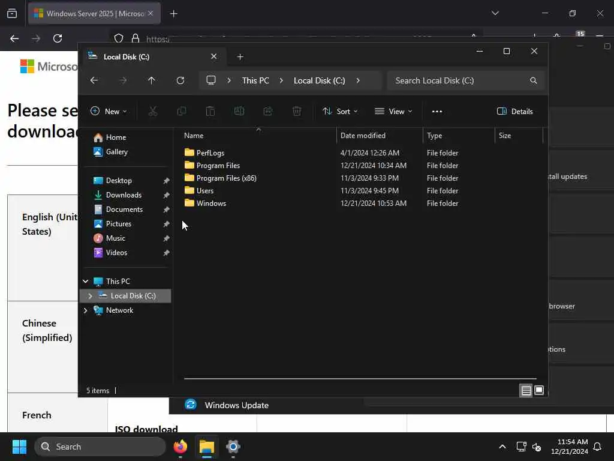The width and height of the screenshot is (614, 461).
Task: Select the Local Disk (C:) Explorer tab
Action: click(153, 57)
